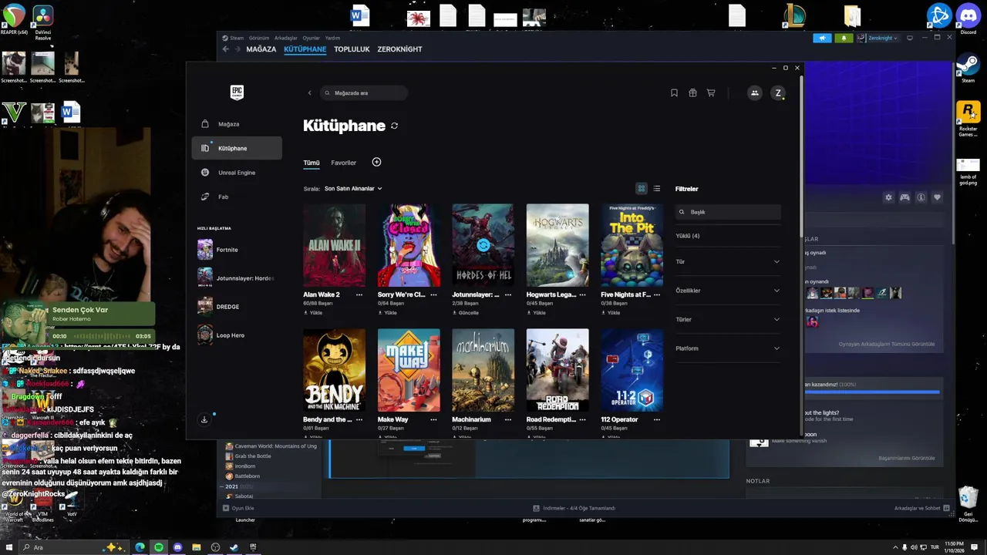Open options menu for Machinarium
987x555 pixels.
pyautogui.click(x=508, y=420)
